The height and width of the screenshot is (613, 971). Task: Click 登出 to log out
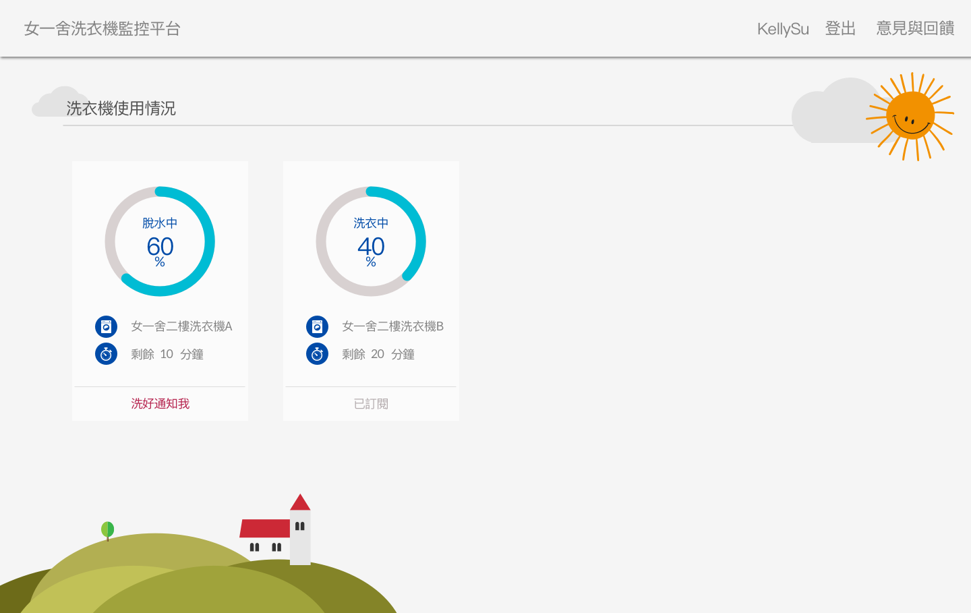tap(840, 28)
